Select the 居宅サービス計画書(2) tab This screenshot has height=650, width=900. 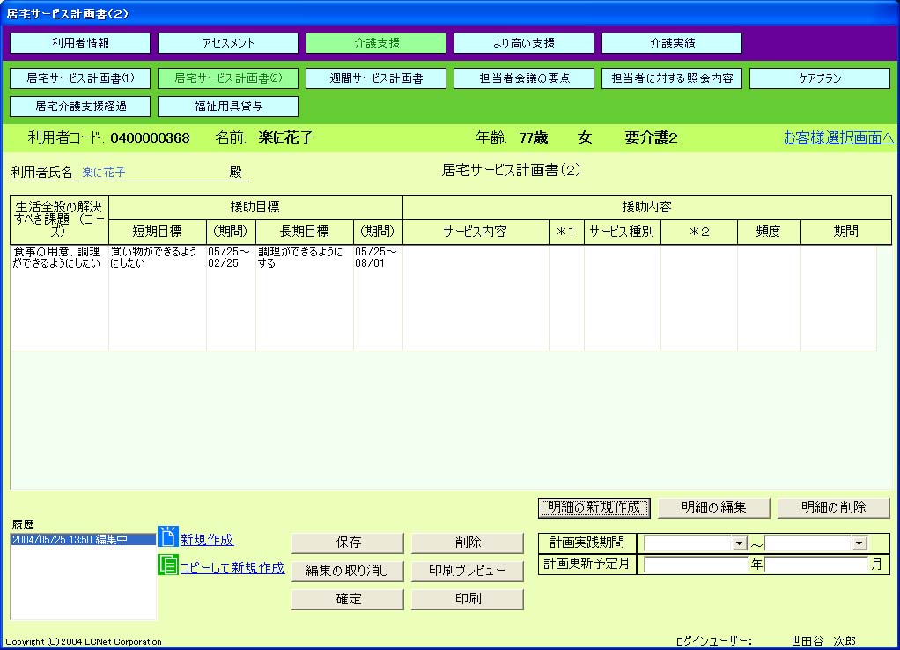click(228, 78)
